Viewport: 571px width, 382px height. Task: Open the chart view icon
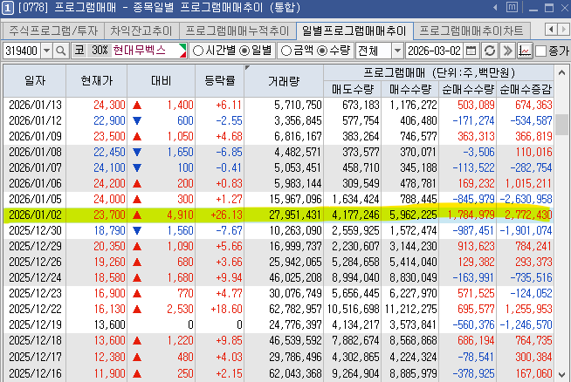(x=525, y=51)
